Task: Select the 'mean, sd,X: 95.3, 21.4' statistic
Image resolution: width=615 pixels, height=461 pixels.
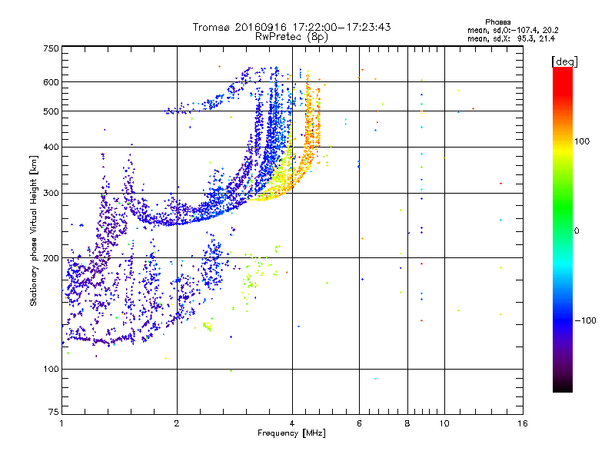Action: point(511,38)
